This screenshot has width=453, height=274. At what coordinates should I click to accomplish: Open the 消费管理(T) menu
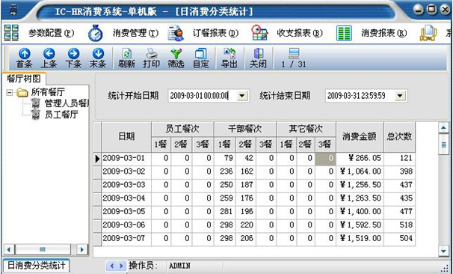click(x=135, y=33)
